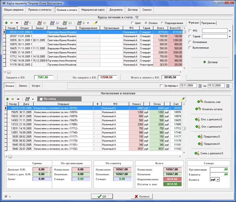Click the brush icon in courses toolbar
Image resolution: width=236 pixels, height=202 pixels.
click(x=95, y=23)
